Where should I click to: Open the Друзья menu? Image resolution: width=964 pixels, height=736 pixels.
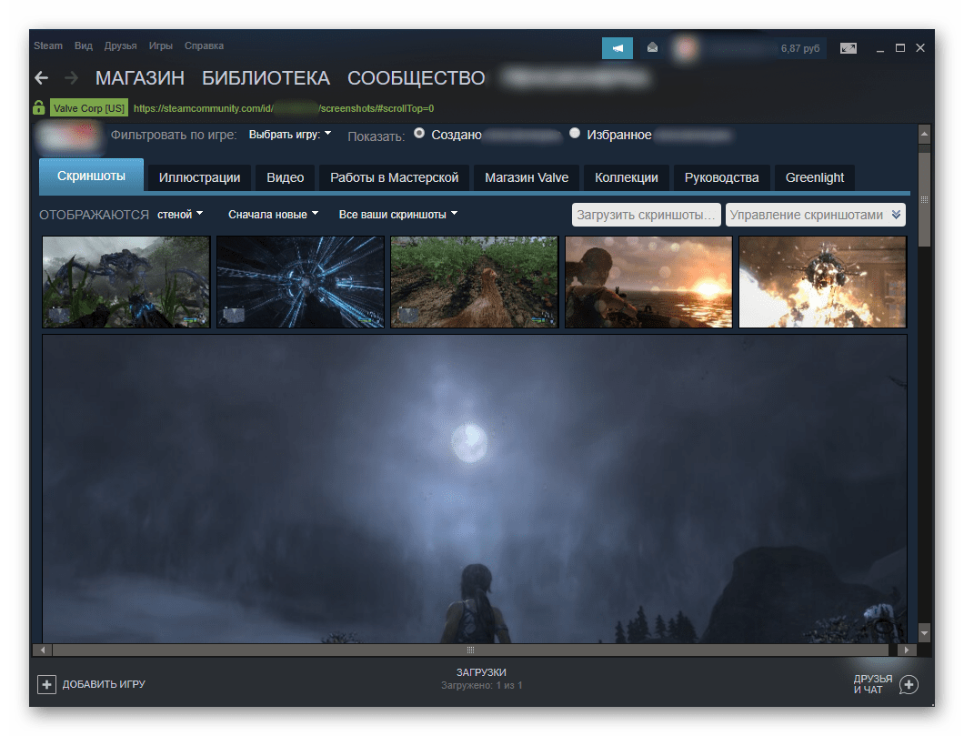120,45
